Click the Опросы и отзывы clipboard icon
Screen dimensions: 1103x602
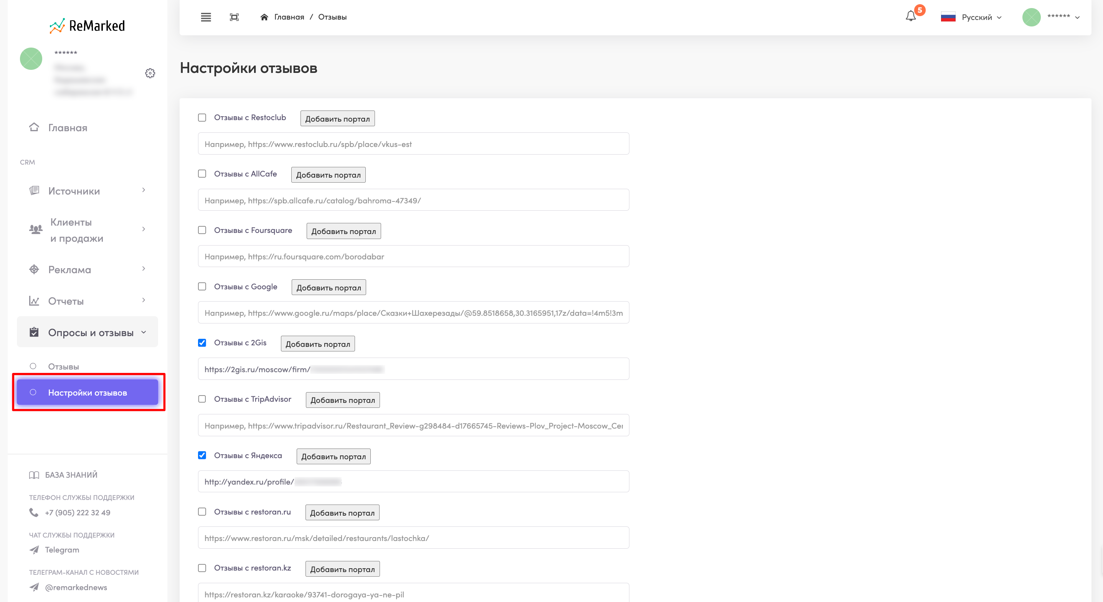pyautogui.click(x=34, y=332)
